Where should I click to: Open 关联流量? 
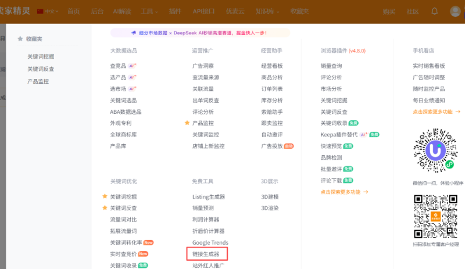coord(203,89)
